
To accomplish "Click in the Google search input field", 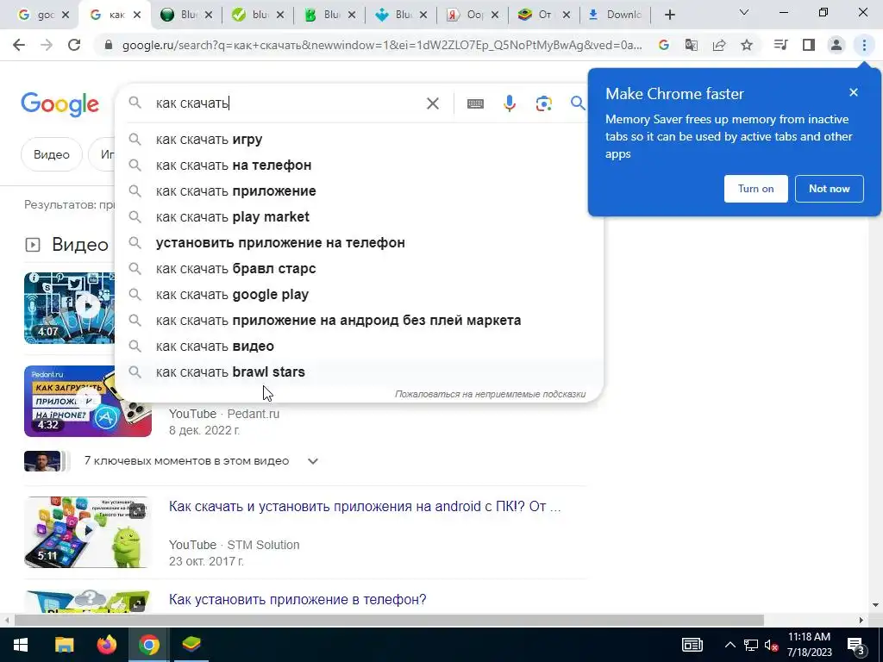I will (287, 103).
